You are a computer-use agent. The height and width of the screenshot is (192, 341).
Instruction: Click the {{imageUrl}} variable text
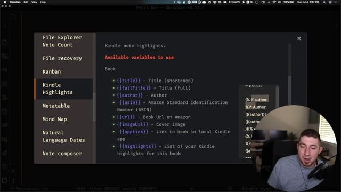[x=133, y=124]
